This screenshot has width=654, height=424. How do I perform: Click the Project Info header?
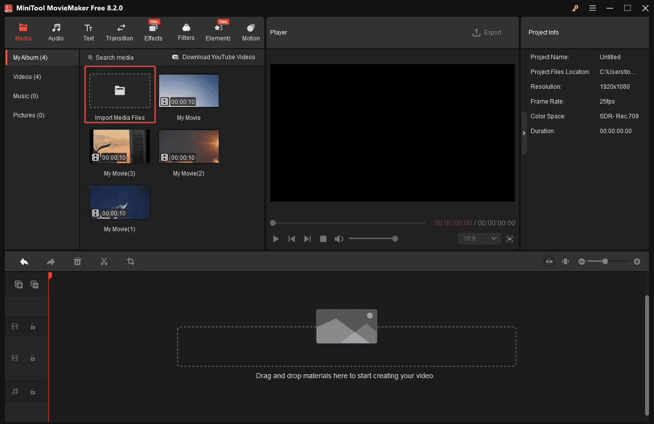click(544, 33)
